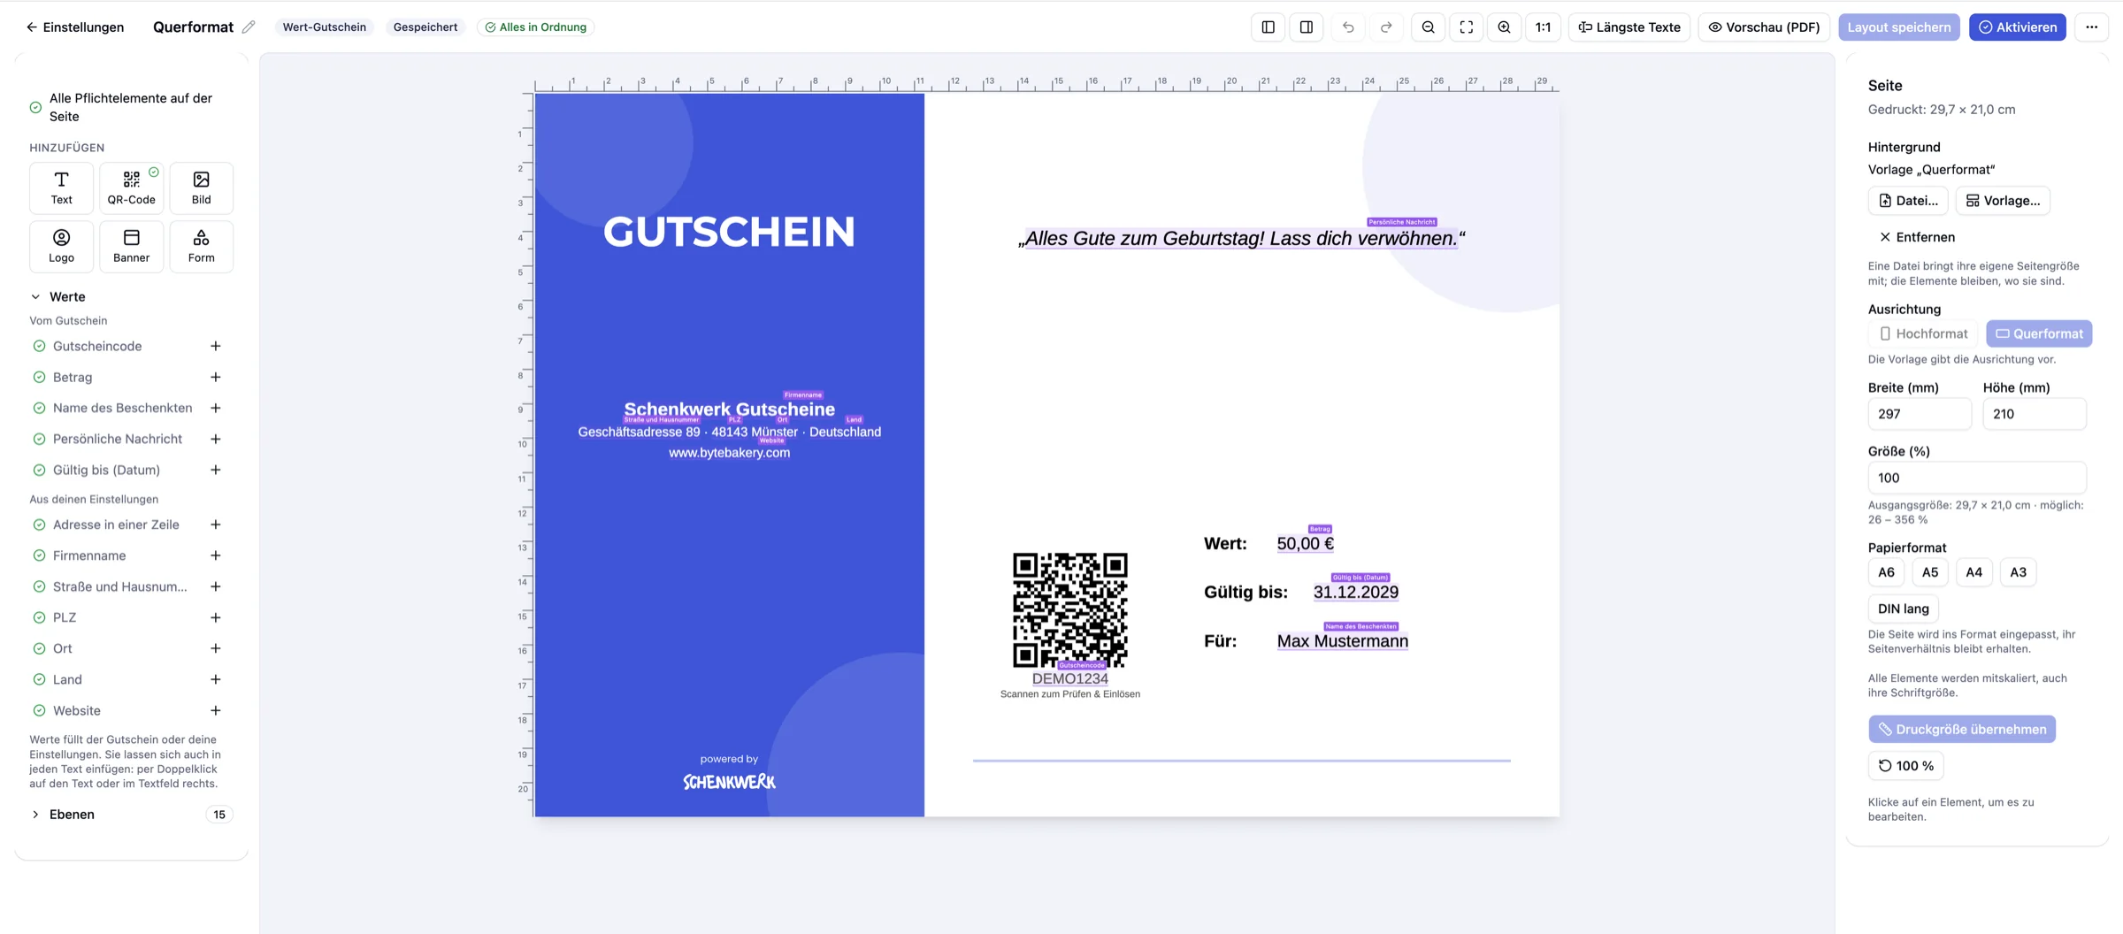Image resolution: width=2123 pixels, height=934 pixels.
Task: Add Ort value with plus
Action: click(216, 648)
